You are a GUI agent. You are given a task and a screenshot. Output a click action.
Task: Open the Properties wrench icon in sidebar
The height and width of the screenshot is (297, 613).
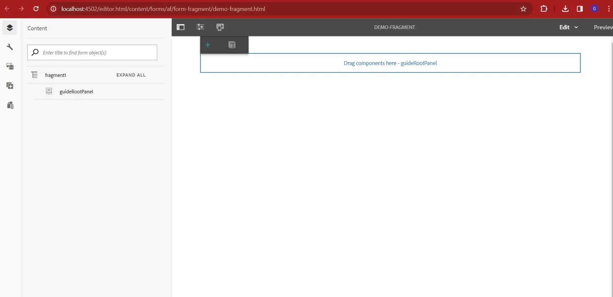coord(10,47)
